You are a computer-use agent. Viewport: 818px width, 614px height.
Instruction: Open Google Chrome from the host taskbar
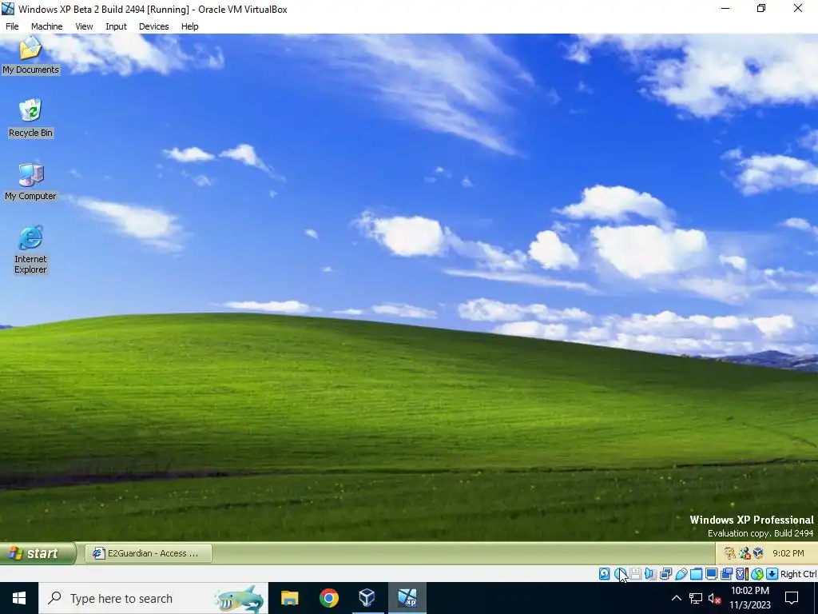tap(328, 598)
